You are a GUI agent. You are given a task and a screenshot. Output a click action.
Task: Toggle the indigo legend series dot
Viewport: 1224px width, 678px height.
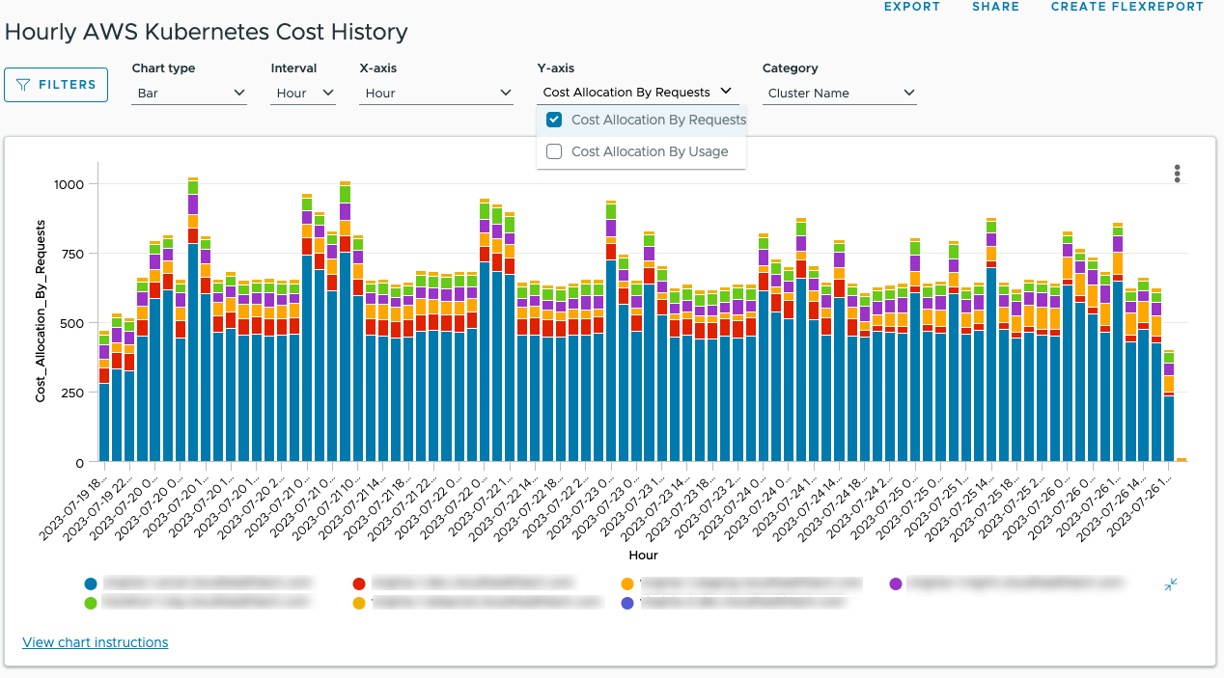tap(627, 603)
